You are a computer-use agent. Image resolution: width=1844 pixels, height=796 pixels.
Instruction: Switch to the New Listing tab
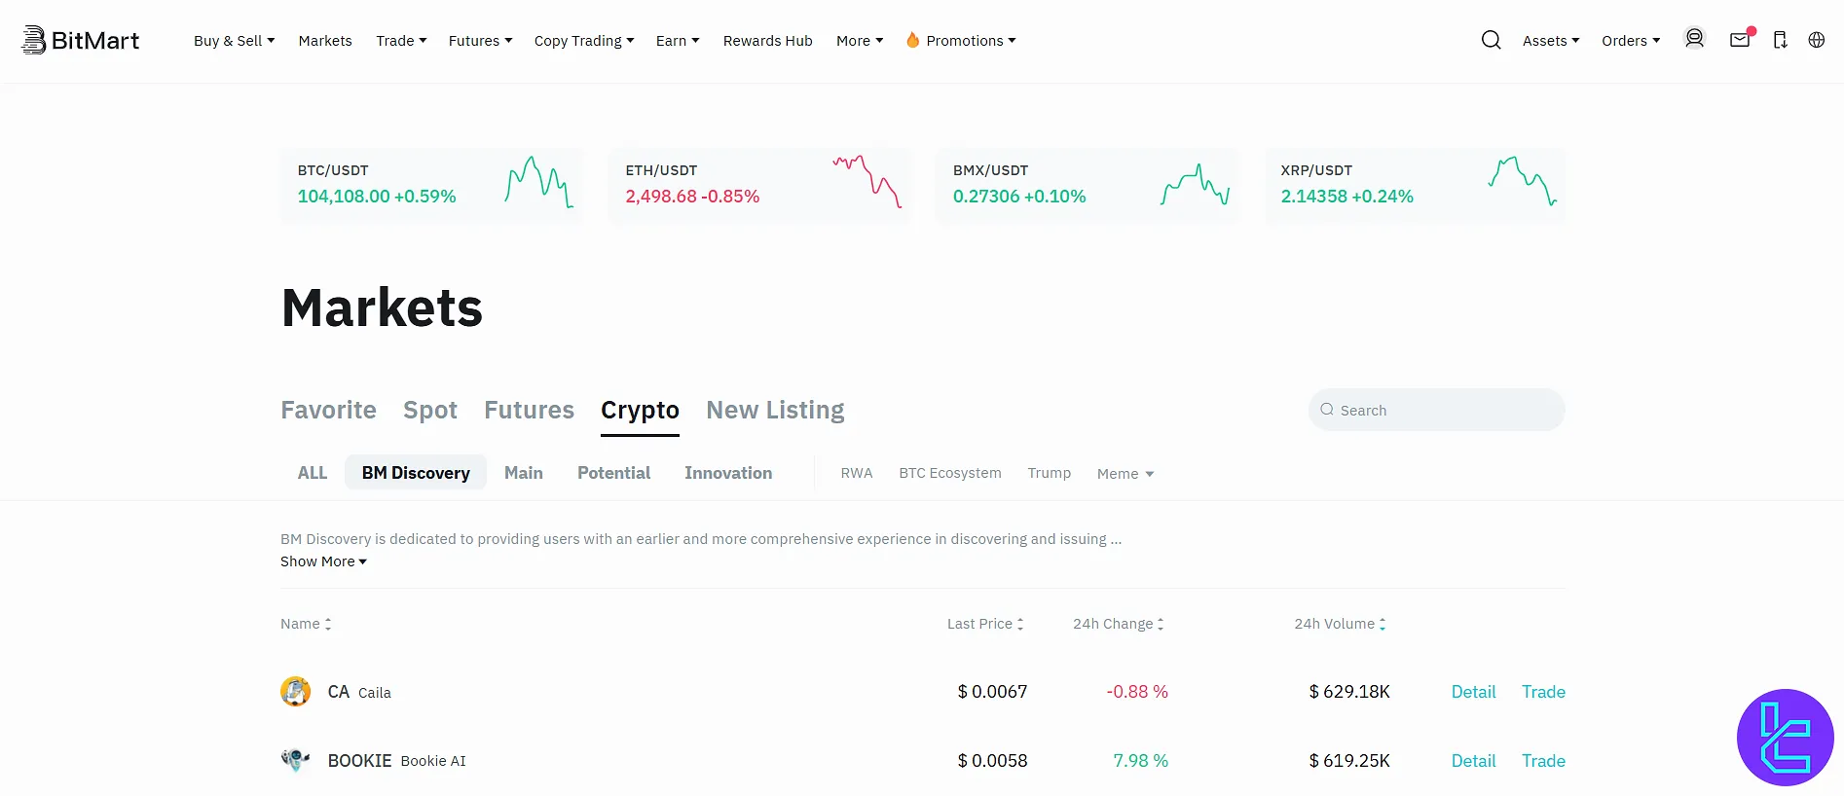775,410
